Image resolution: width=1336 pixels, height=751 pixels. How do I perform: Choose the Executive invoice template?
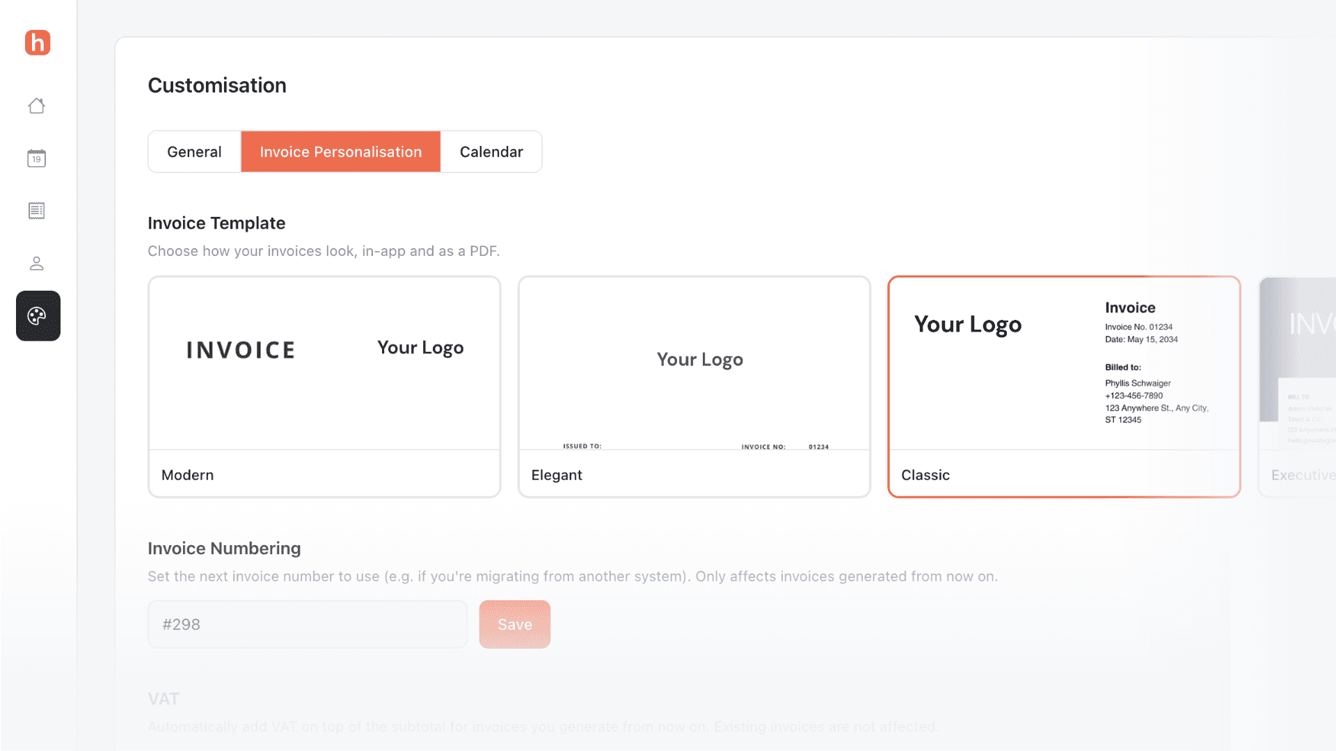1298,387
